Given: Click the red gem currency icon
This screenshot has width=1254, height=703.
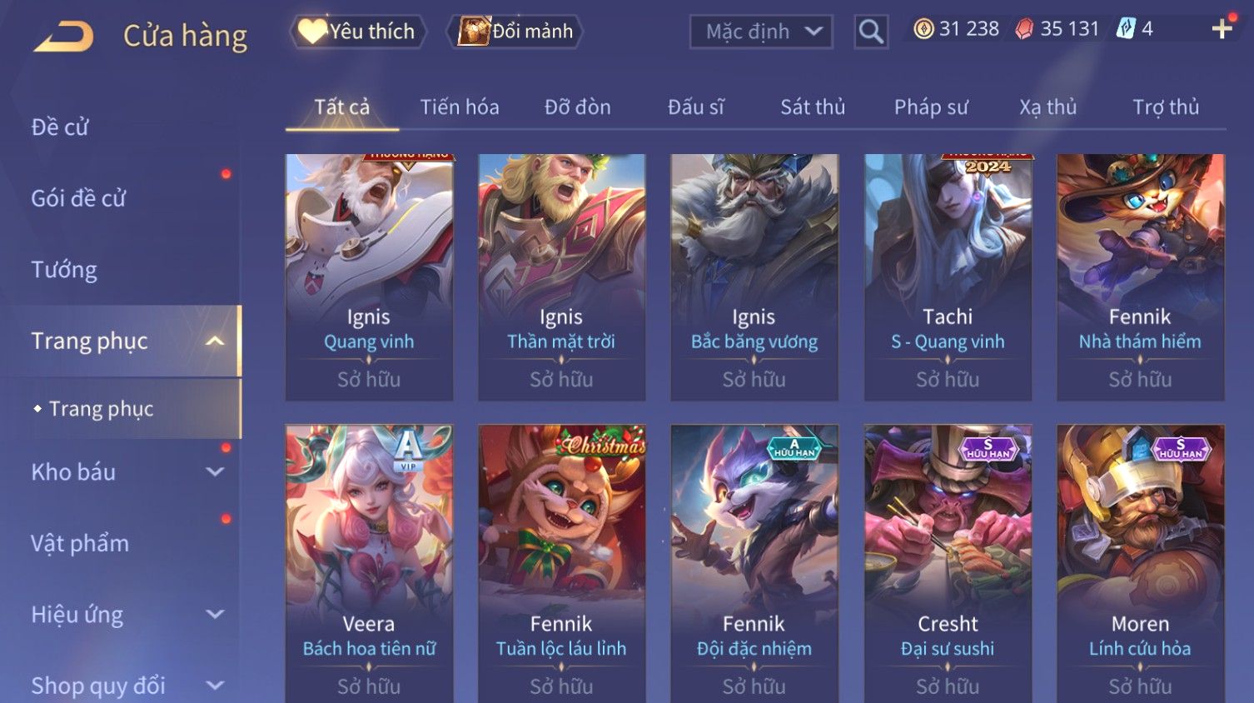Looking at the screenshot, I should tap(1024, 29).
